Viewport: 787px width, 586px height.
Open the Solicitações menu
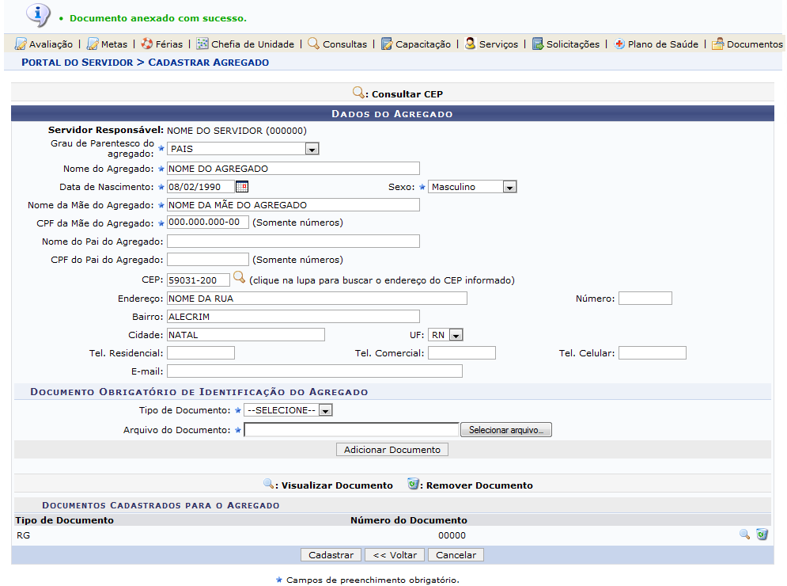[x=566, y=44]
